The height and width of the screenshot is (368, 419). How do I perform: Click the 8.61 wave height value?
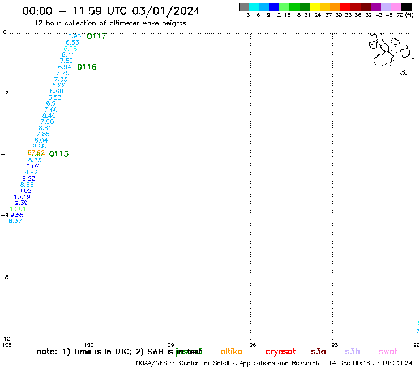coord(45,128)
